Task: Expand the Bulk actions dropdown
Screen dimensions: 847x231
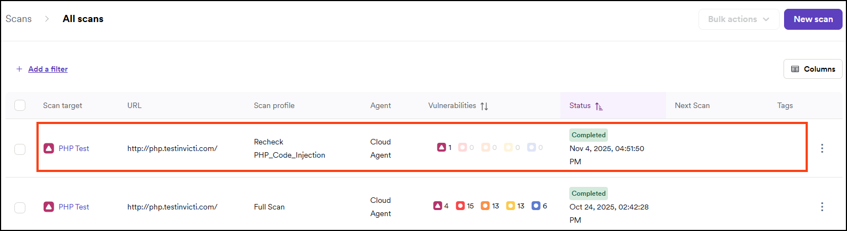Action: point(739,19)
